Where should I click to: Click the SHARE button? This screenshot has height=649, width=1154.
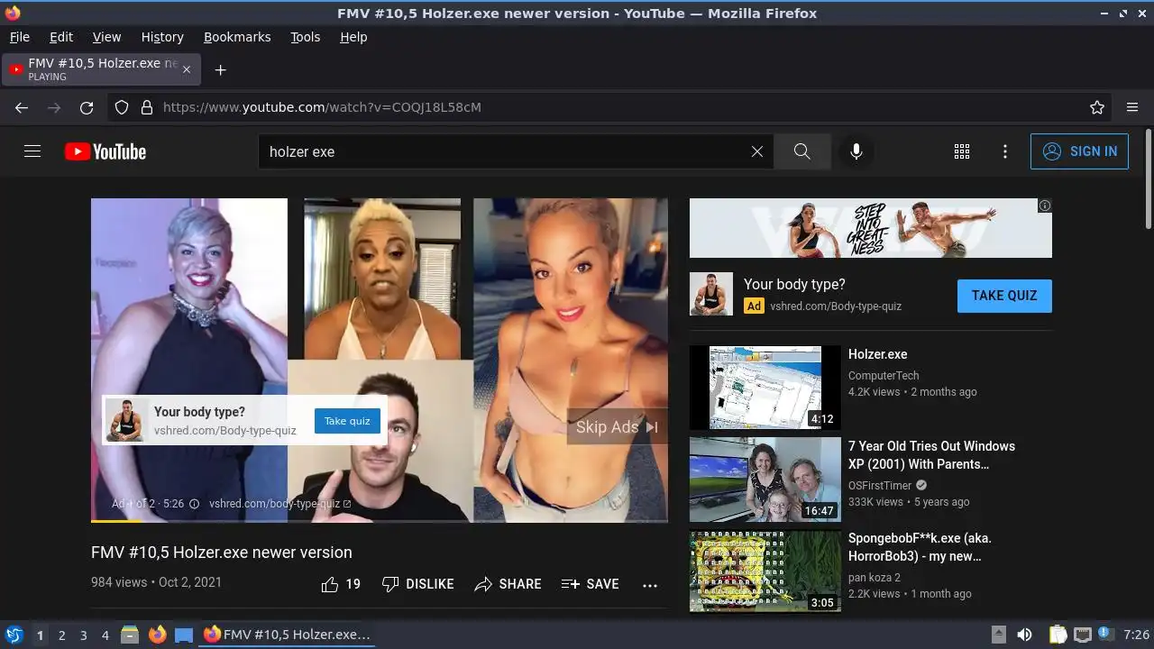point(508,584)
